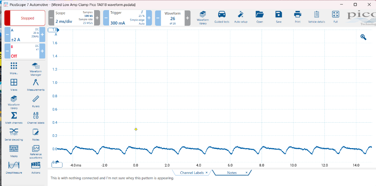Open Channel A ±2 A settings
The height and width of the screenshot is (186, 376).
coord(24,34)
